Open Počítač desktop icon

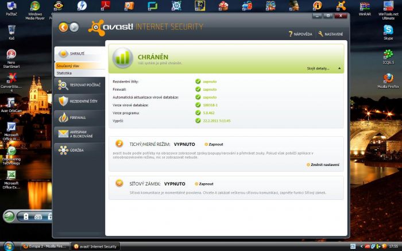[11, 9]
